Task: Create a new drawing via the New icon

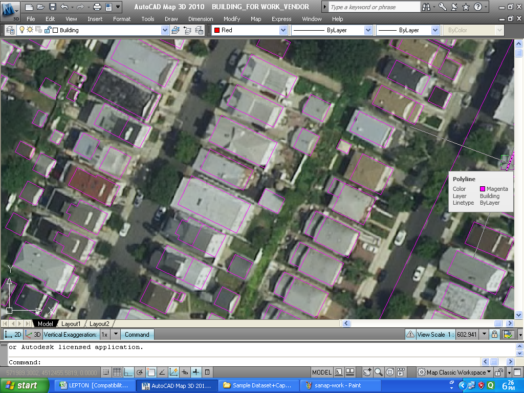Action: tap(29, 7)
